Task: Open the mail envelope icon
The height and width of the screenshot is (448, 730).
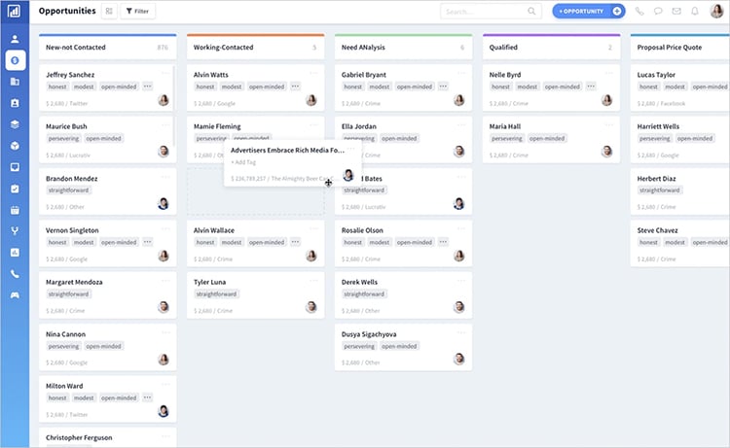Action: [676, 12]
